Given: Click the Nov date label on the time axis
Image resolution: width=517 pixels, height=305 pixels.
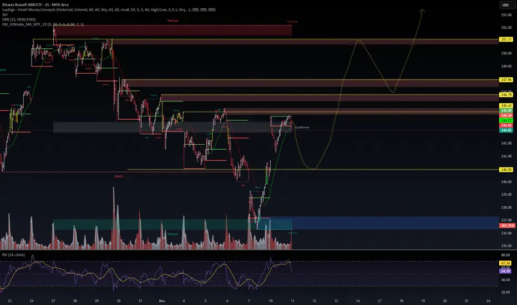Looking at the screenshot, I should pyautogui.click(x=162, y=301).
